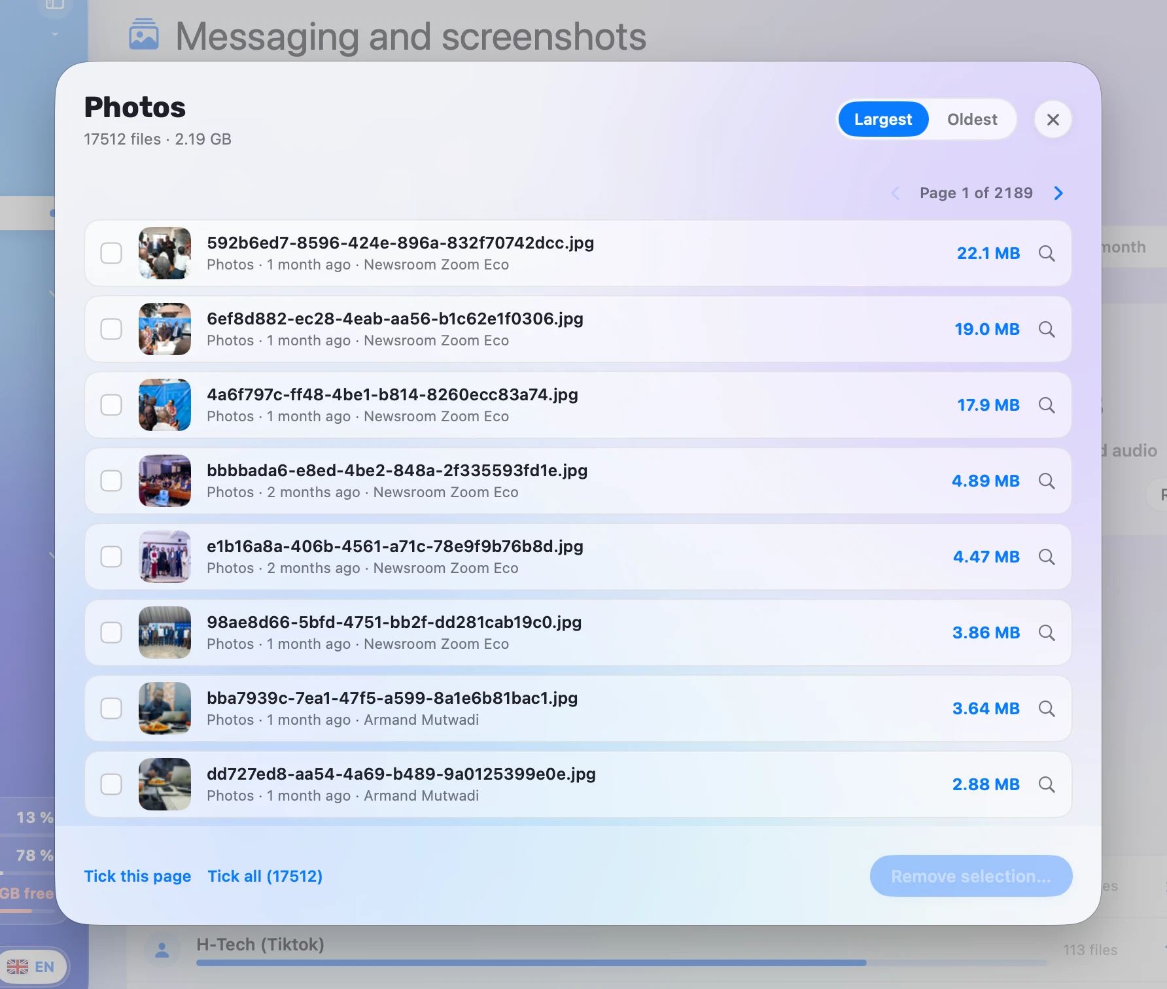
Task: Open magnifier for the 19.0 MB photo
Action: click(x=1047, y=330)
